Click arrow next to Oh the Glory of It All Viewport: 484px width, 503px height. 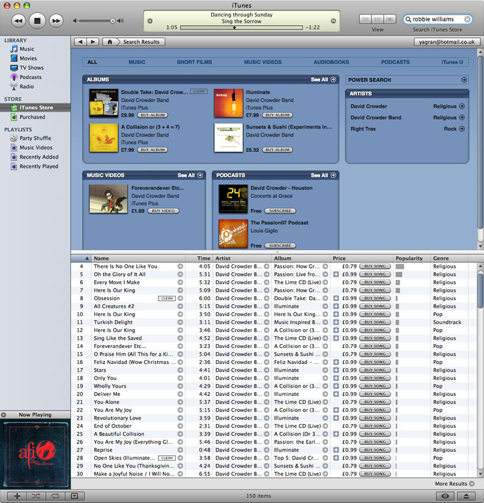181,274
